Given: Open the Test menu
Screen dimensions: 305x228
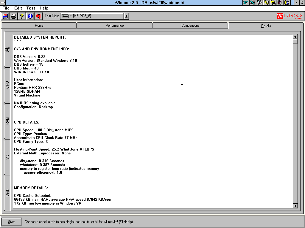Looking at the screenshot, I should (30, 8).
